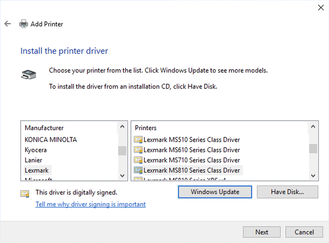Choose Lexmark MS710 Series Class Driver
The height and width of the screenshot is (243, 329).
[192, 160]
